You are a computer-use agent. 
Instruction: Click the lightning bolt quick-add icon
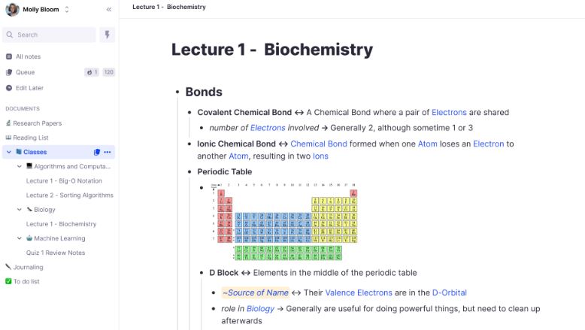(107, 35)
